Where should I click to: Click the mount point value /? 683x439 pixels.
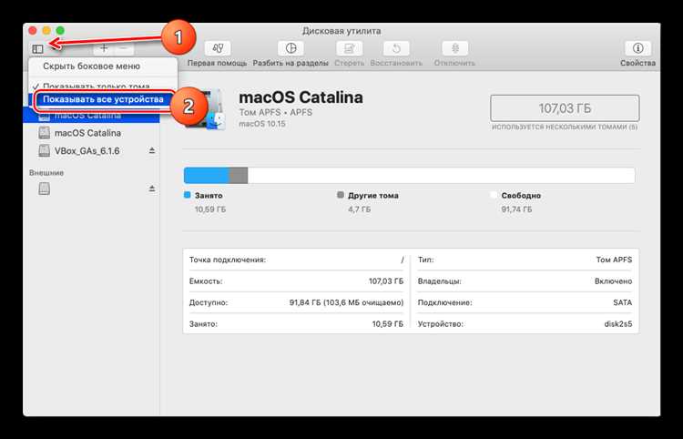point(403,260)
